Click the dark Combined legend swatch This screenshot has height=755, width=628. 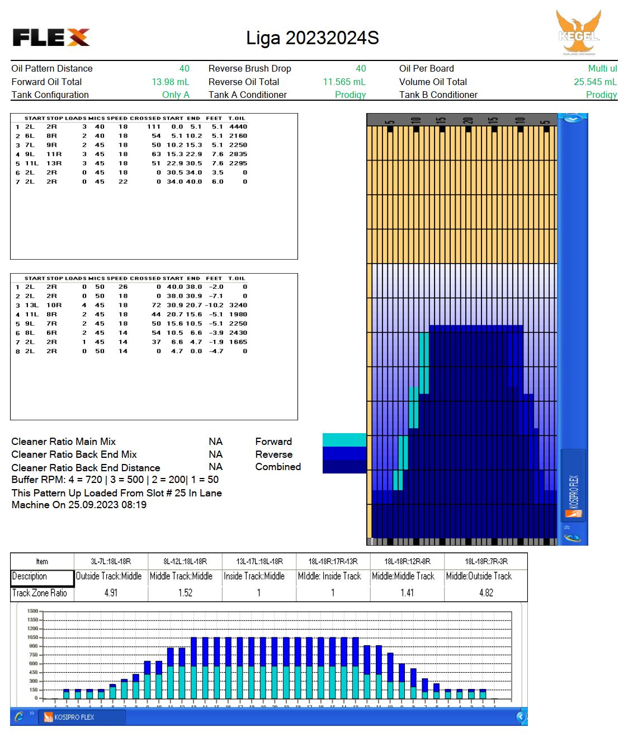click(344, 466)
